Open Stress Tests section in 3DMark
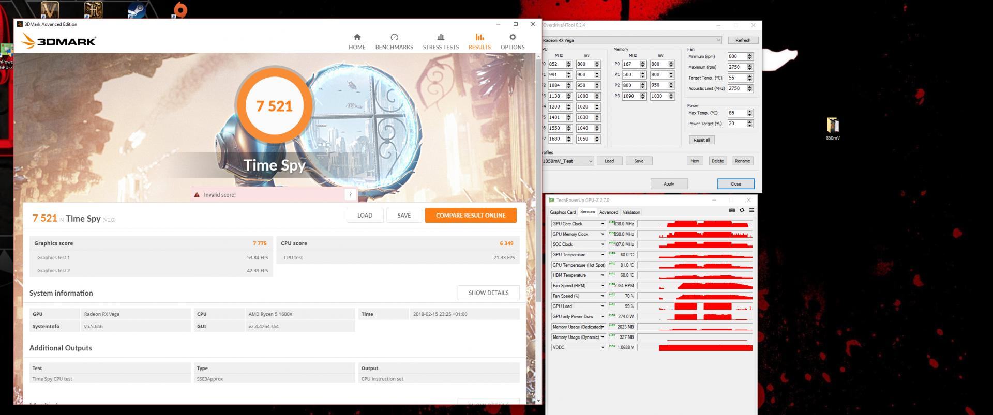Image resolution: width=993 pixels, height=415 pixels. coord(441,42)
